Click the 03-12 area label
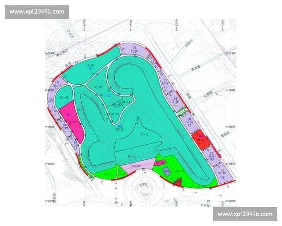This screenshot has height=226, width=282. (120, 129)
